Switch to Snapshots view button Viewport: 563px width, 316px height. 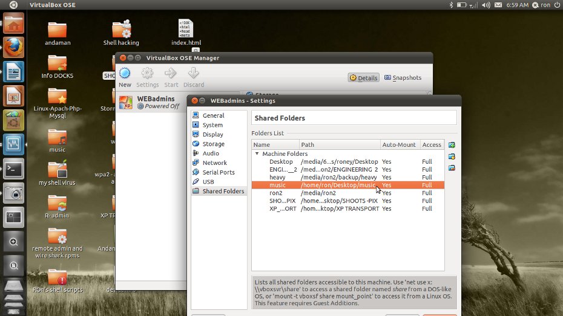pos(403,78)
